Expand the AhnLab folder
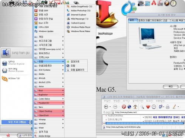Image resolution: width=185 pixels, height=138 pixels. 49,78
